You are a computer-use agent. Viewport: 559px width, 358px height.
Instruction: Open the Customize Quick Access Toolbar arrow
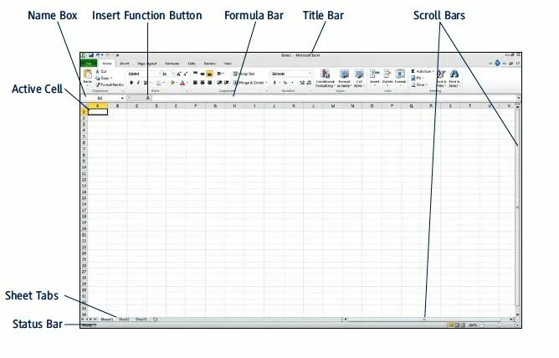(x=117, y=55)
